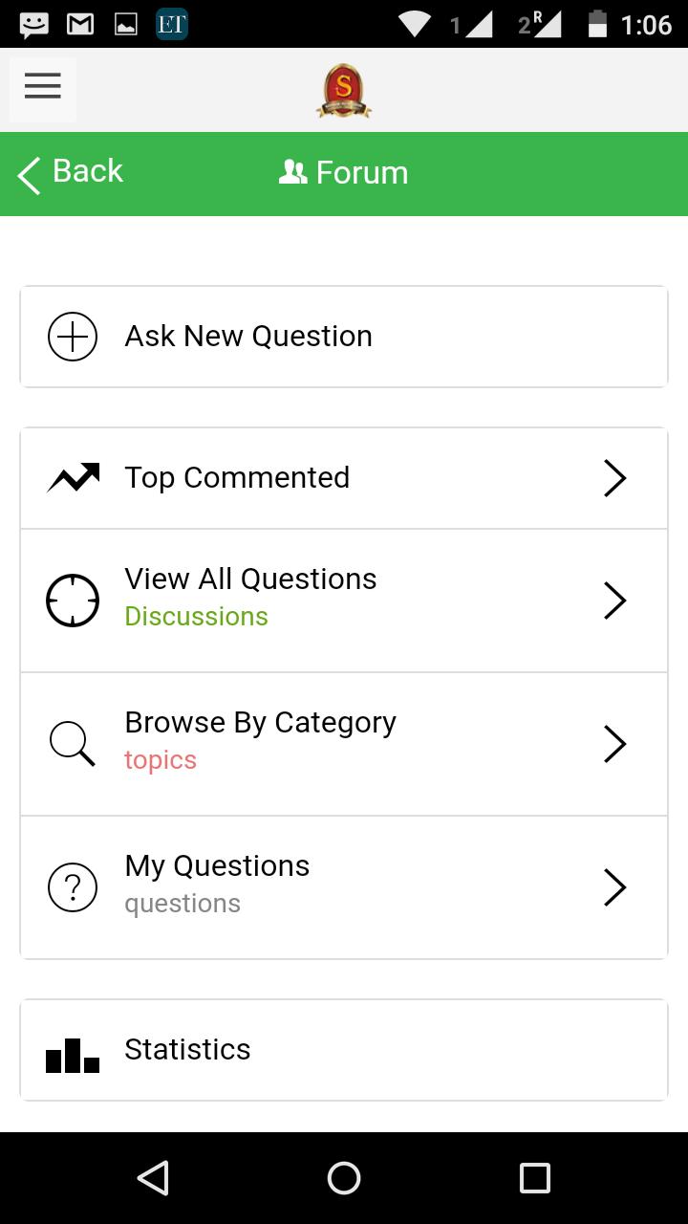Tap the Forum people icon
The width and height of the screenshot is (688, 1224).
pos(292,172)
